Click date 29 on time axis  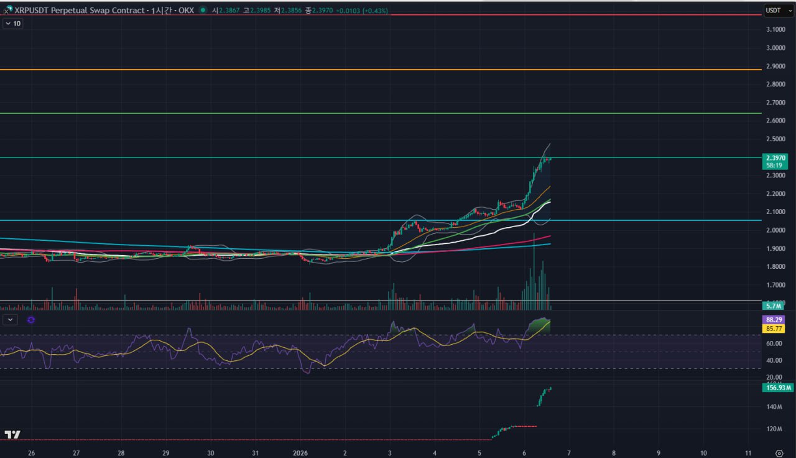[x=166, y=453]
